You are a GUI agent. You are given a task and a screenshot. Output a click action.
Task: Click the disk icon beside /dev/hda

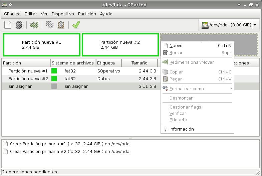[205, 25]
